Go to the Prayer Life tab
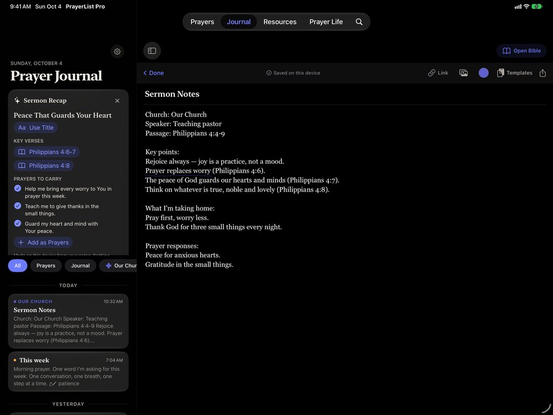The width and height of the screenshot is (553, 415). point(326,22)
